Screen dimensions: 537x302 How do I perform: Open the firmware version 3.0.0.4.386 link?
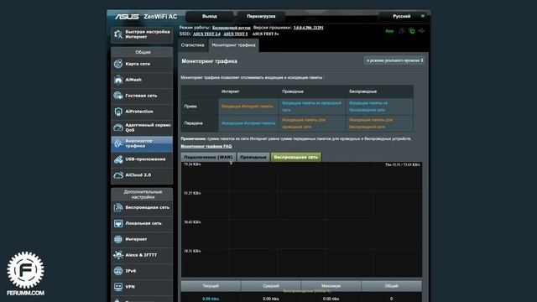coord(308,28)
